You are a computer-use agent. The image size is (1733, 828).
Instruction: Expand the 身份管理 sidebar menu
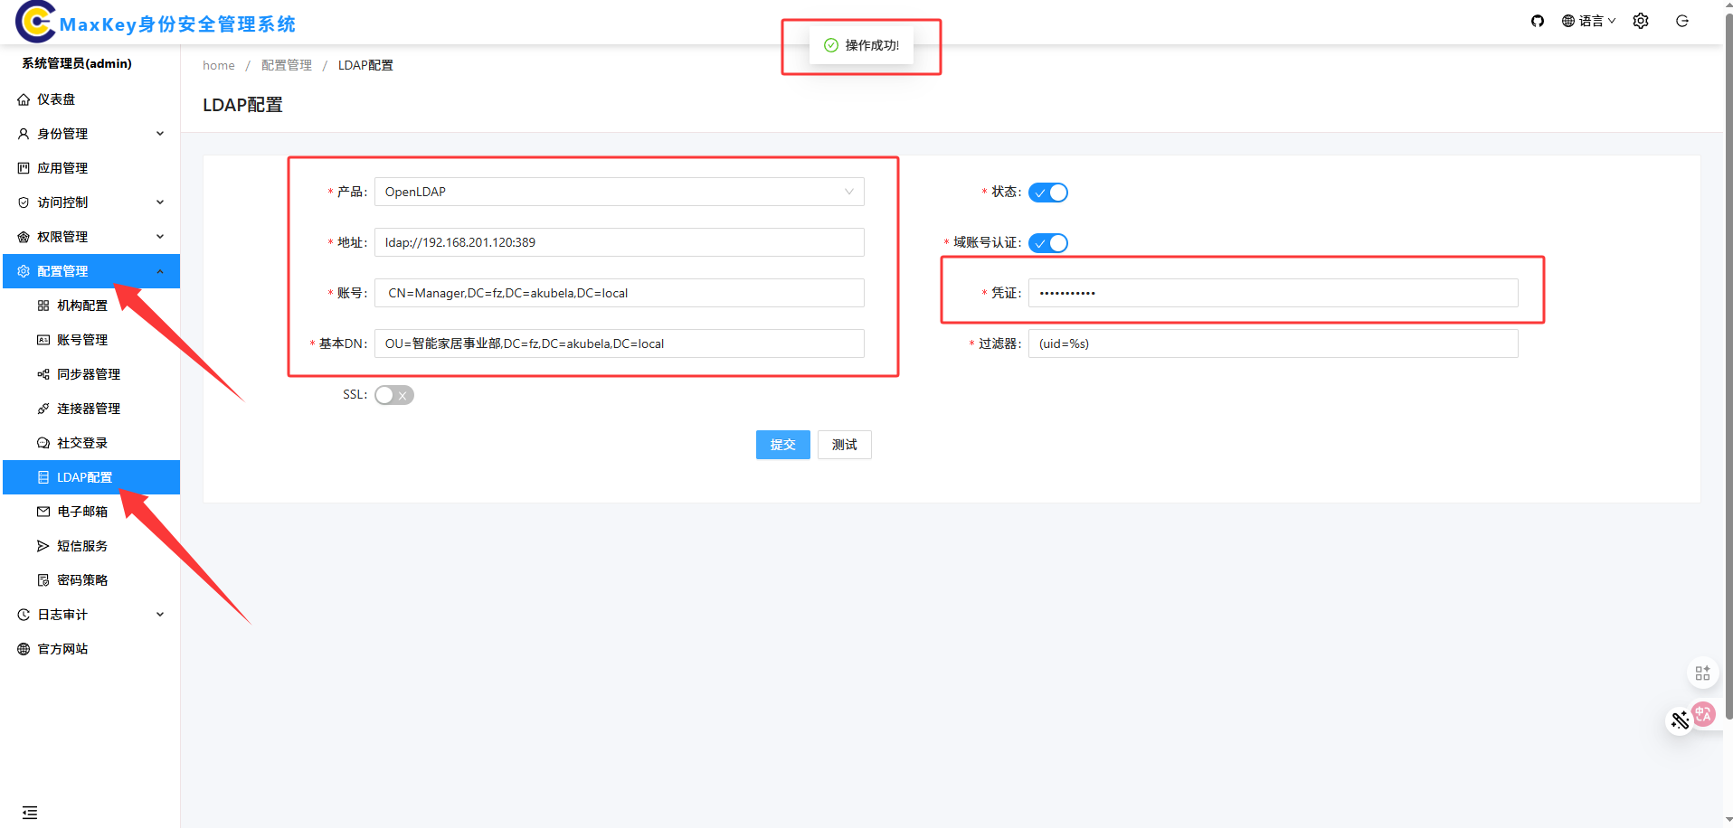coord(90,134)
